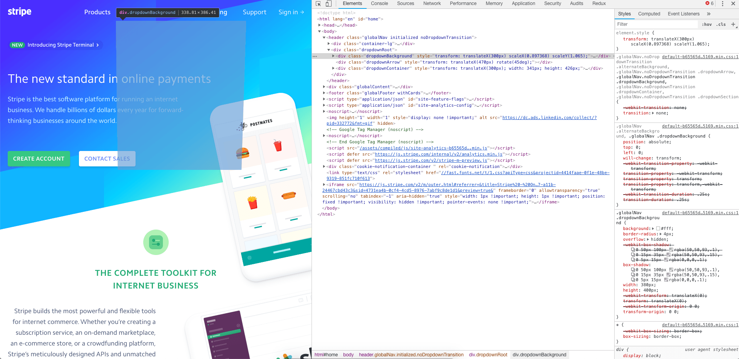This screenshot has height=359, width=739.
Task: Toggle the .cls element classes panel
Action: pyautogui.click(x=721, y=24)
